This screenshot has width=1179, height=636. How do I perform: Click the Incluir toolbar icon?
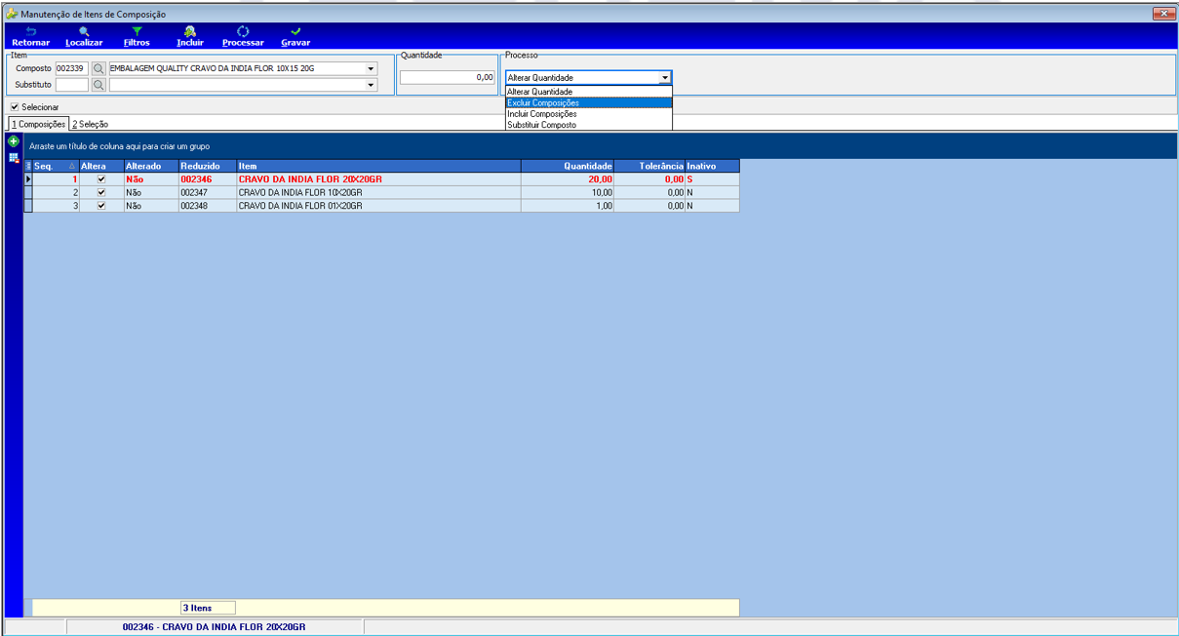[190, 32]
